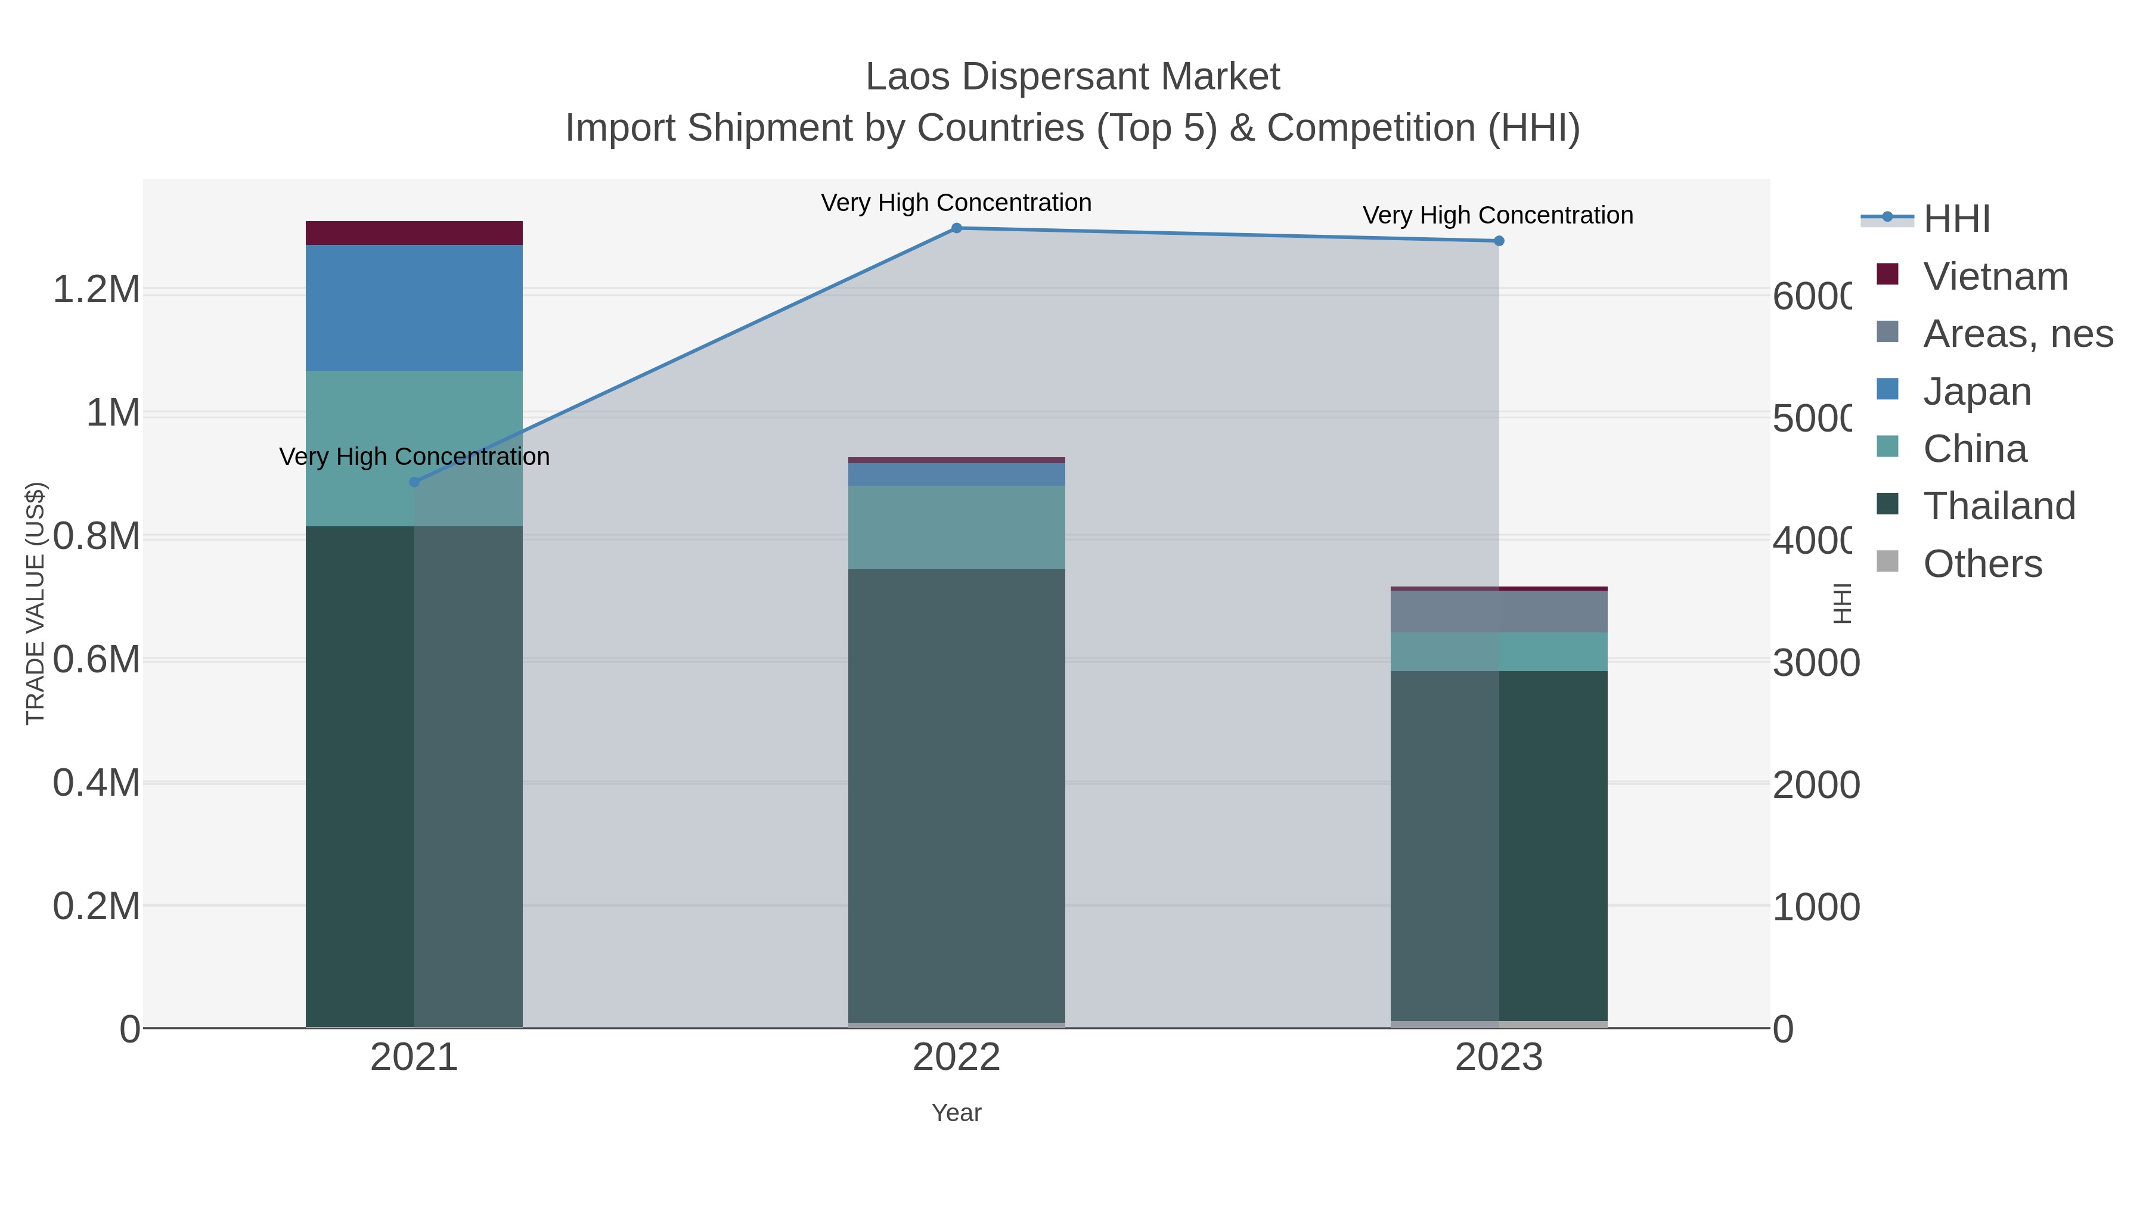The width and height of the screenshot is (2146, 1207).
Task: Click the 'TRADE VALUE (US$)' axis title
Action: 35,603
